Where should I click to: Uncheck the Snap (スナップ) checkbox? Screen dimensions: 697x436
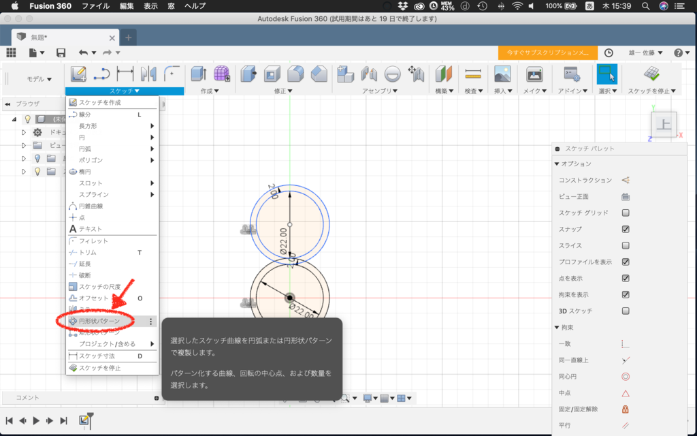(626, 229)
